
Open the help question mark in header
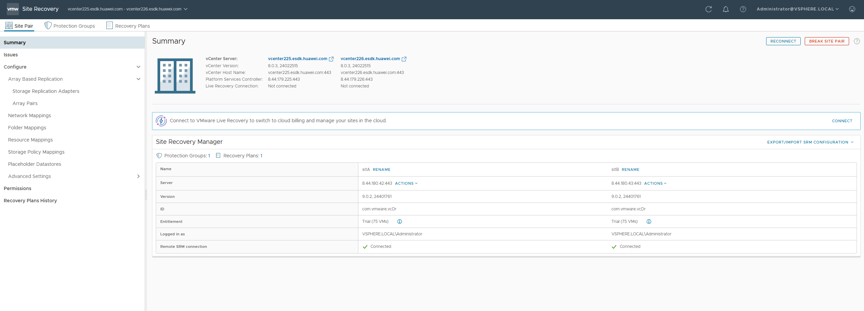click(743, 9)
